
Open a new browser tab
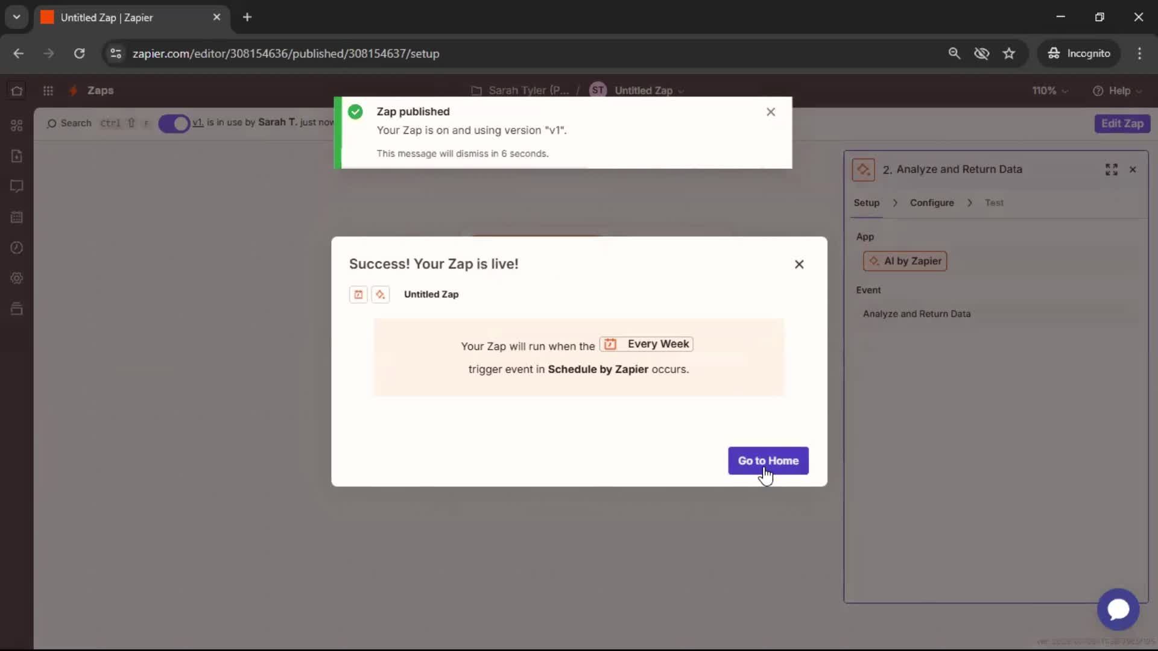tap(247, 17)
